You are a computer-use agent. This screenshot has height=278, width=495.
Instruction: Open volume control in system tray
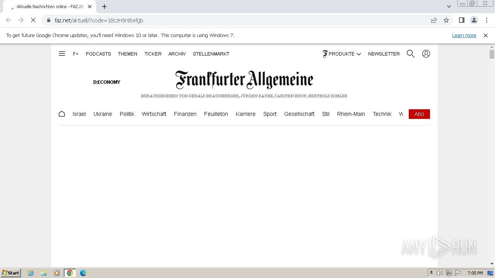coord(440,273)
